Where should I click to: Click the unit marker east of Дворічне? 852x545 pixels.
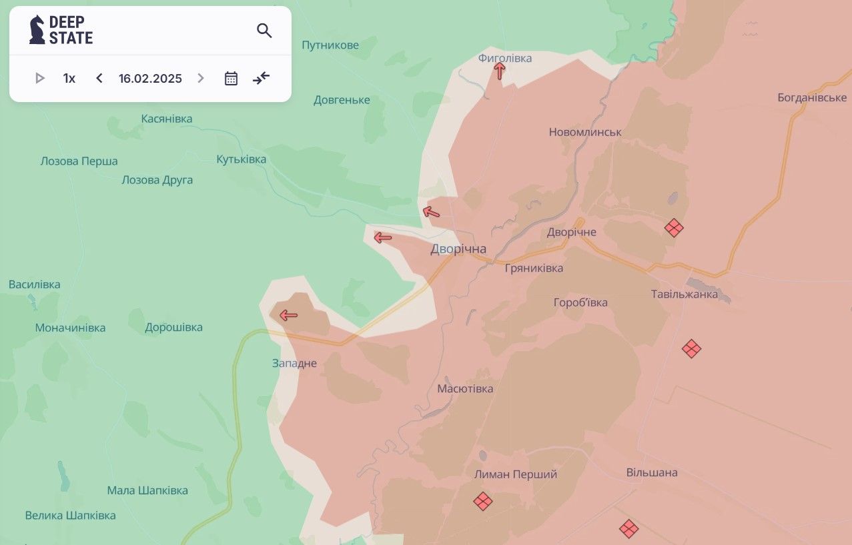[674, 228]
